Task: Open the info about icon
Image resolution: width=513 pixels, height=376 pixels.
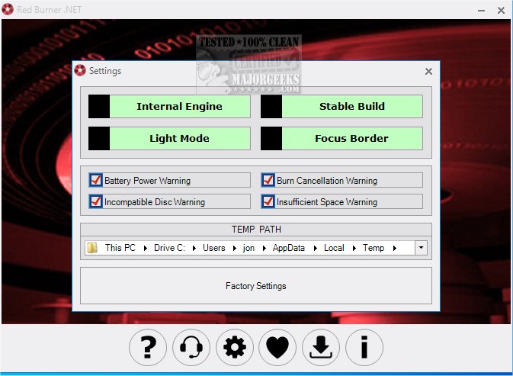Action: (x=364, y=347)
